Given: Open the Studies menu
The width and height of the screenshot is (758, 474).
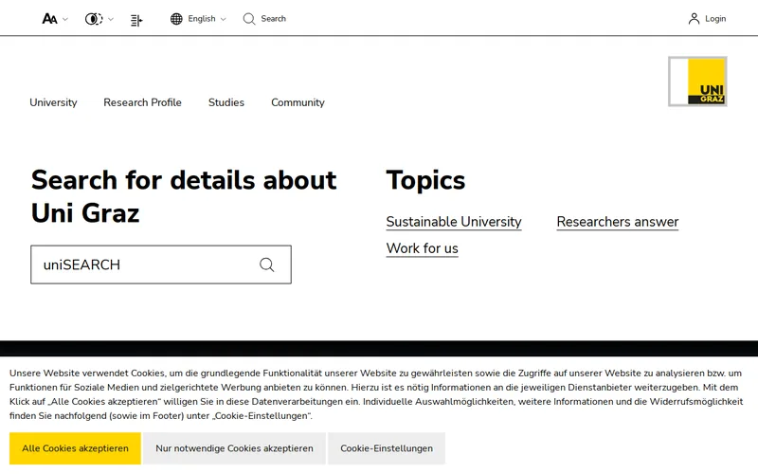Looking at the screenshot, I should click(x=226, y=102).
